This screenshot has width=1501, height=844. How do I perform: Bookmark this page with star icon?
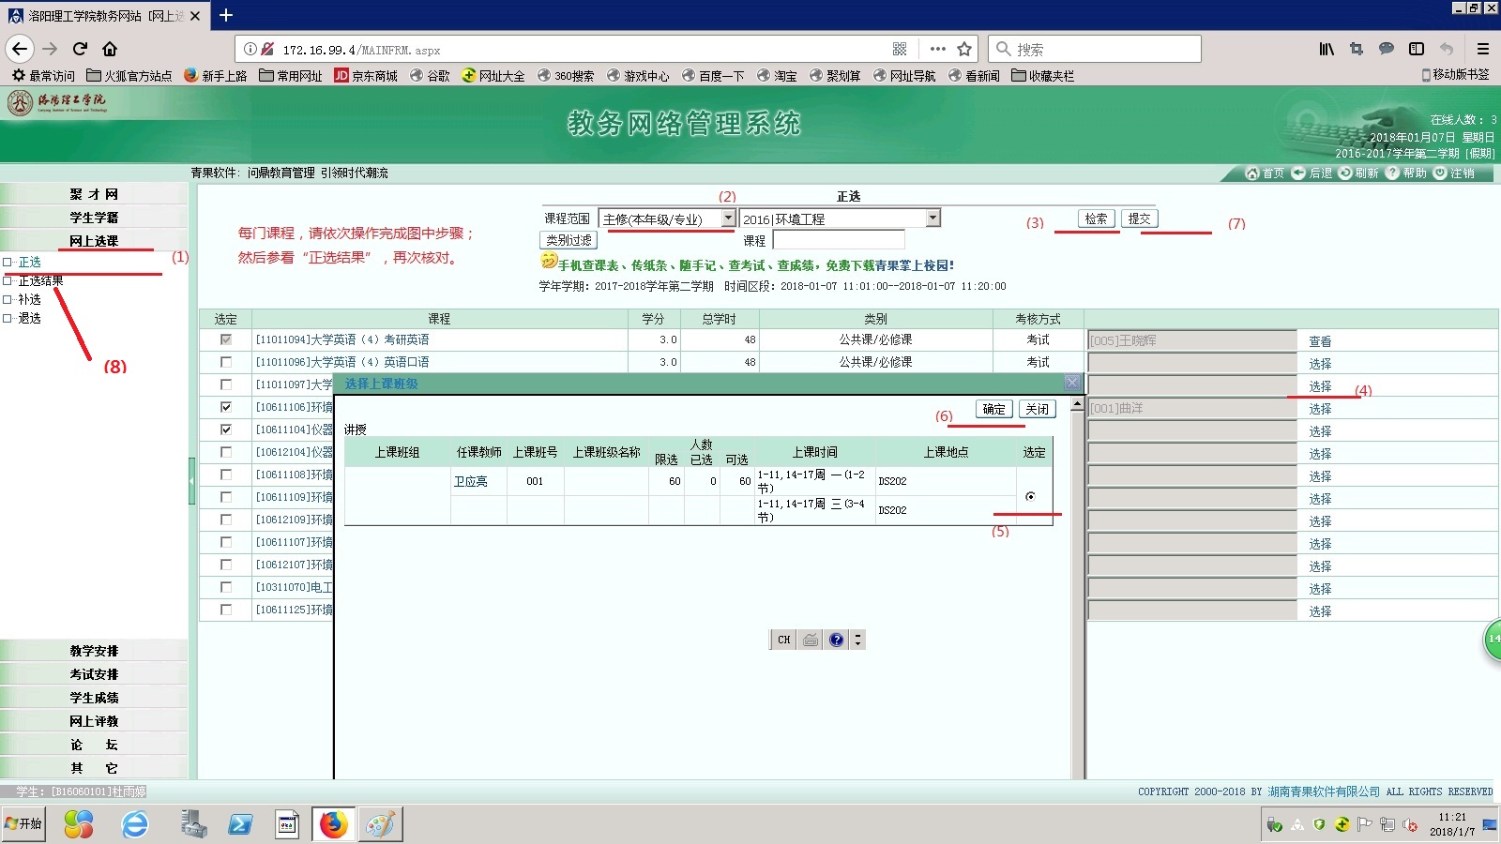pos(963,49)
